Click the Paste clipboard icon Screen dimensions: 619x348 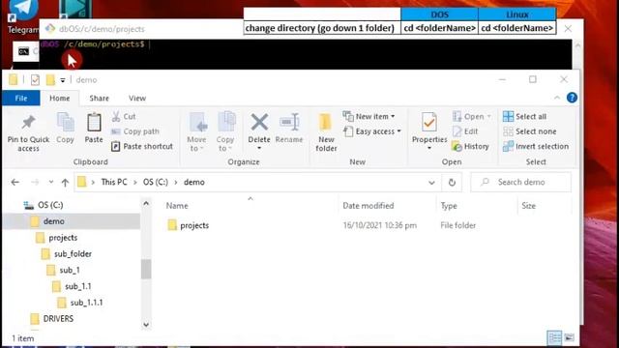tap(94, 123)
